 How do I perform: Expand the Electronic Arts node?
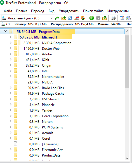(10, 150)
